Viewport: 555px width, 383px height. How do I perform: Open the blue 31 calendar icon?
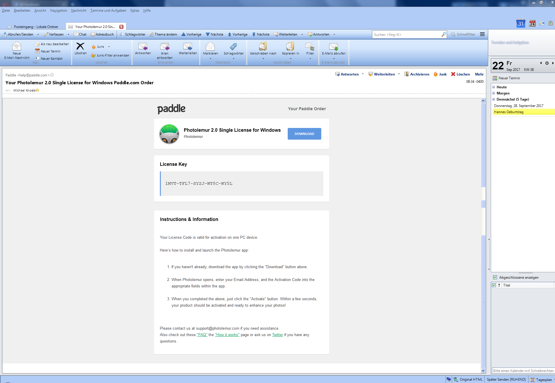[521, 24]
